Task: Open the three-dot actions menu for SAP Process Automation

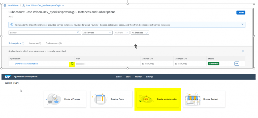Action: [237, 64]
